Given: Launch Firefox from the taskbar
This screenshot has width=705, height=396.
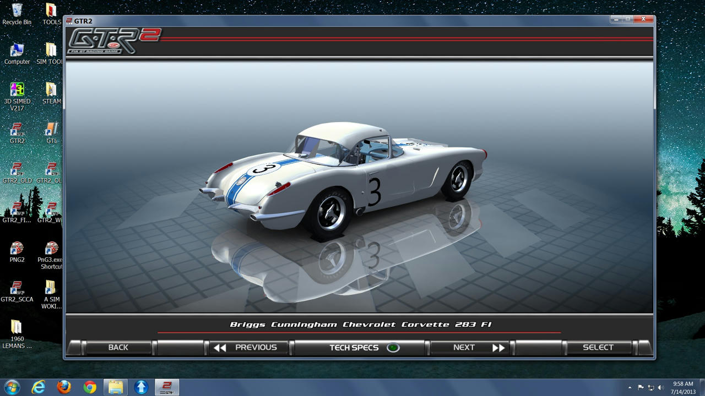Looking at the screenshot, I should 64,387.
